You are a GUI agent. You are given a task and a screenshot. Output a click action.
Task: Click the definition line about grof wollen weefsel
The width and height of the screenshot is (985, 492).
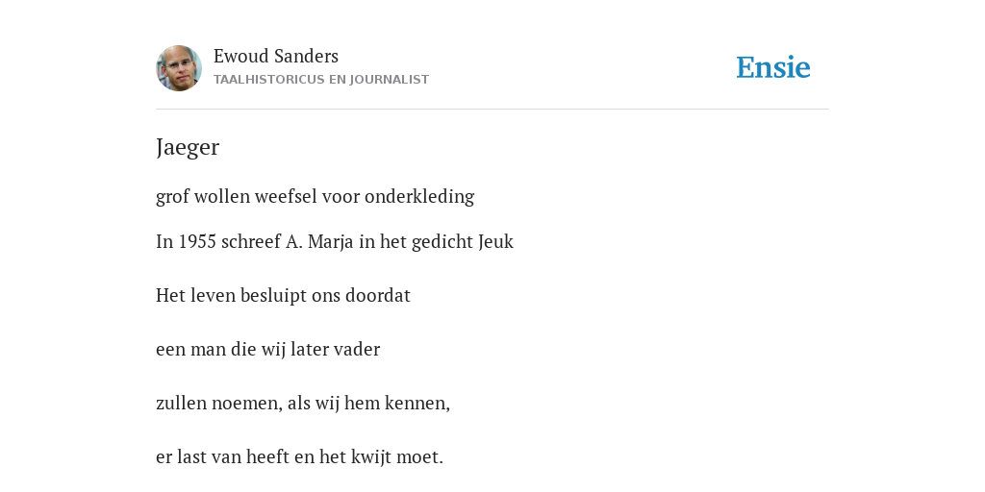click(315, 196)
